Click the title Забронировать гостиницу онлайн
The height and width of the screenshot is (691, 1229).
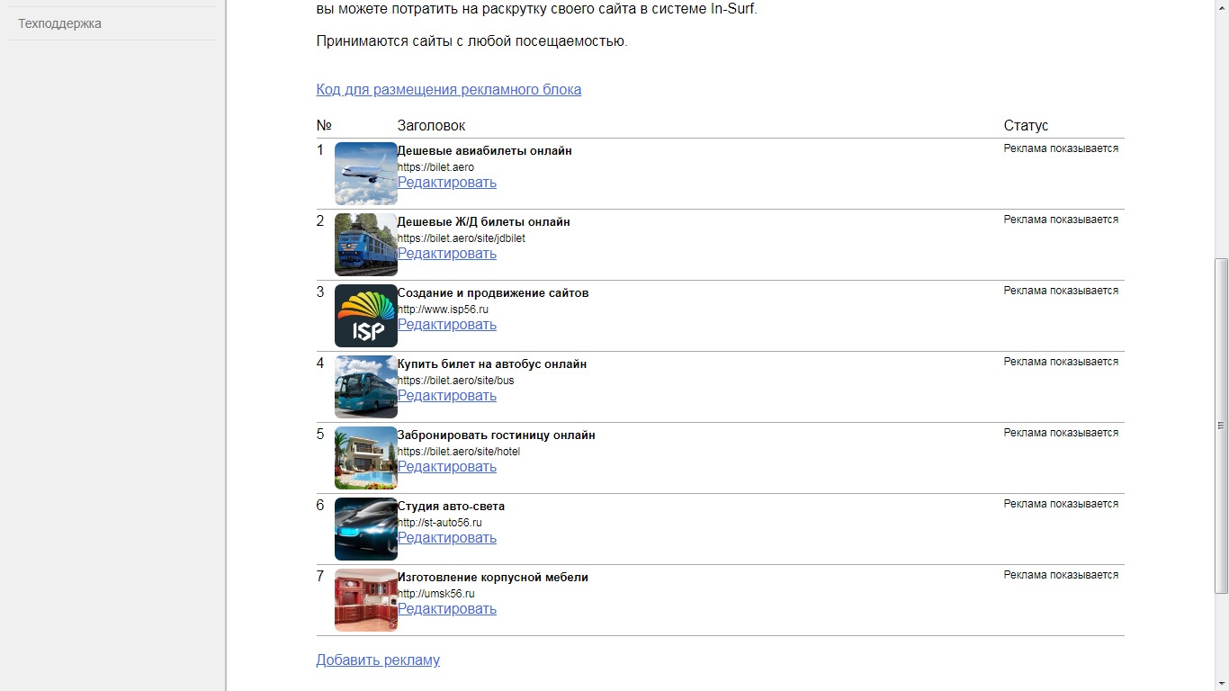(x=497, y=435)
